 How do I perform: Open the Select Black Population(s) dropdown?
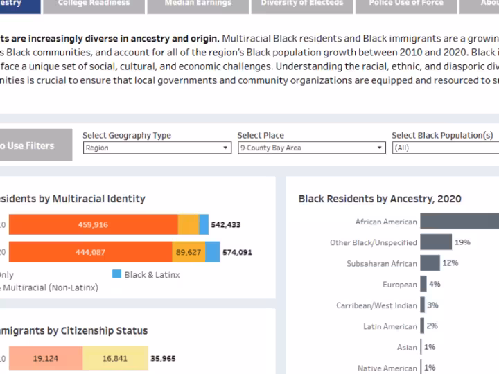[445, 148]
